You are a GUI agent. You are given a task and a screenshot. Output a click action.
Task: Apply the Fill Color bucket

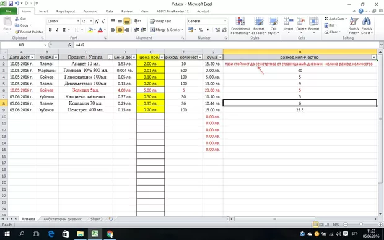point(90,30)
